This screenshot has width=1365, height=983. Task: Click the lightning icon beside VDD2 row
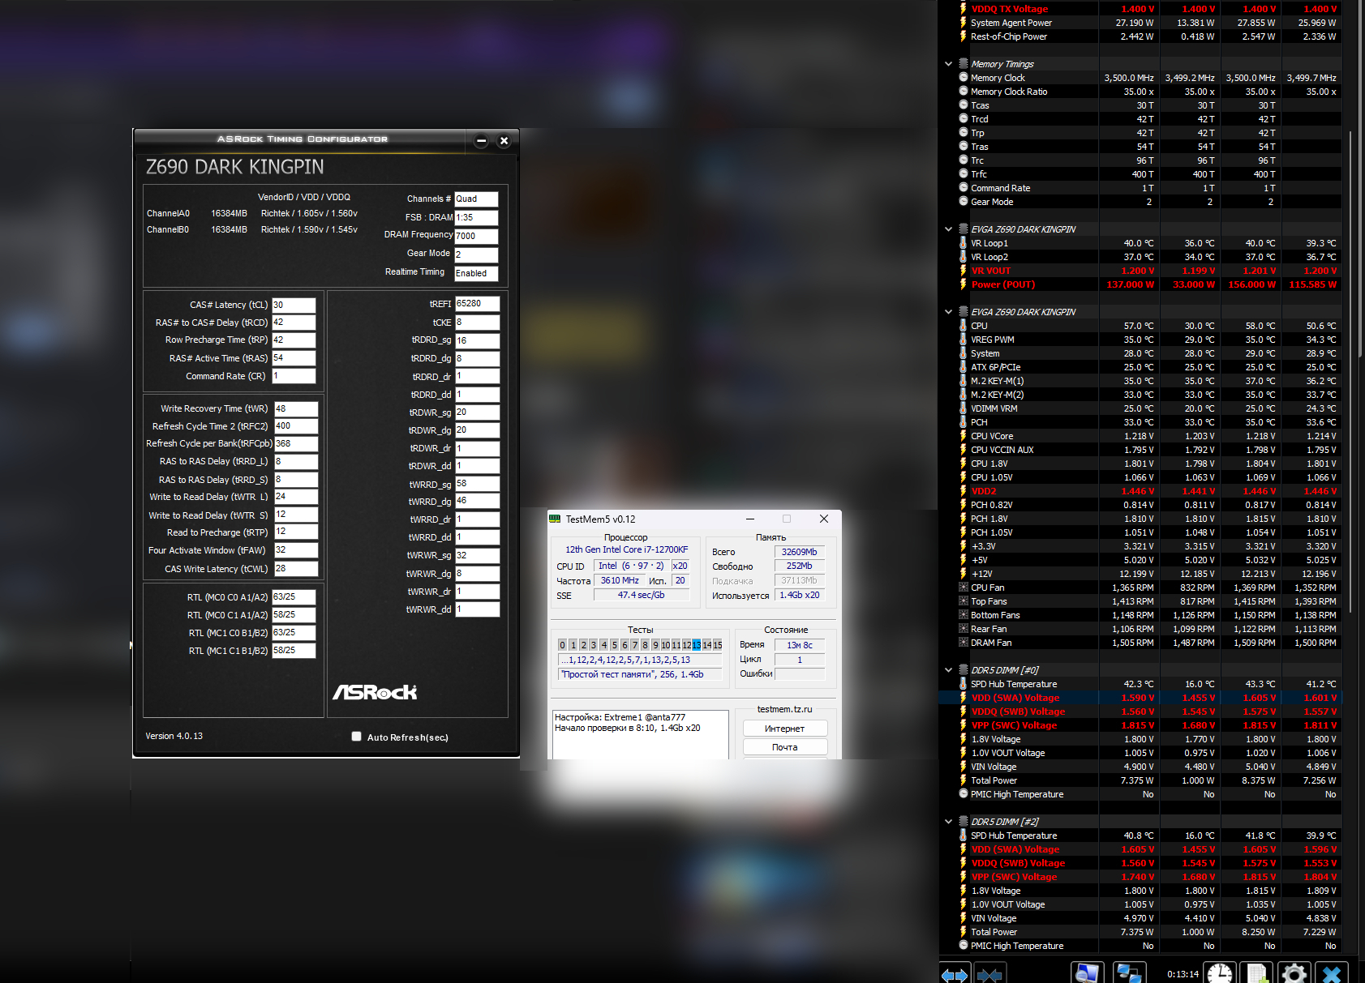[964, 491]
